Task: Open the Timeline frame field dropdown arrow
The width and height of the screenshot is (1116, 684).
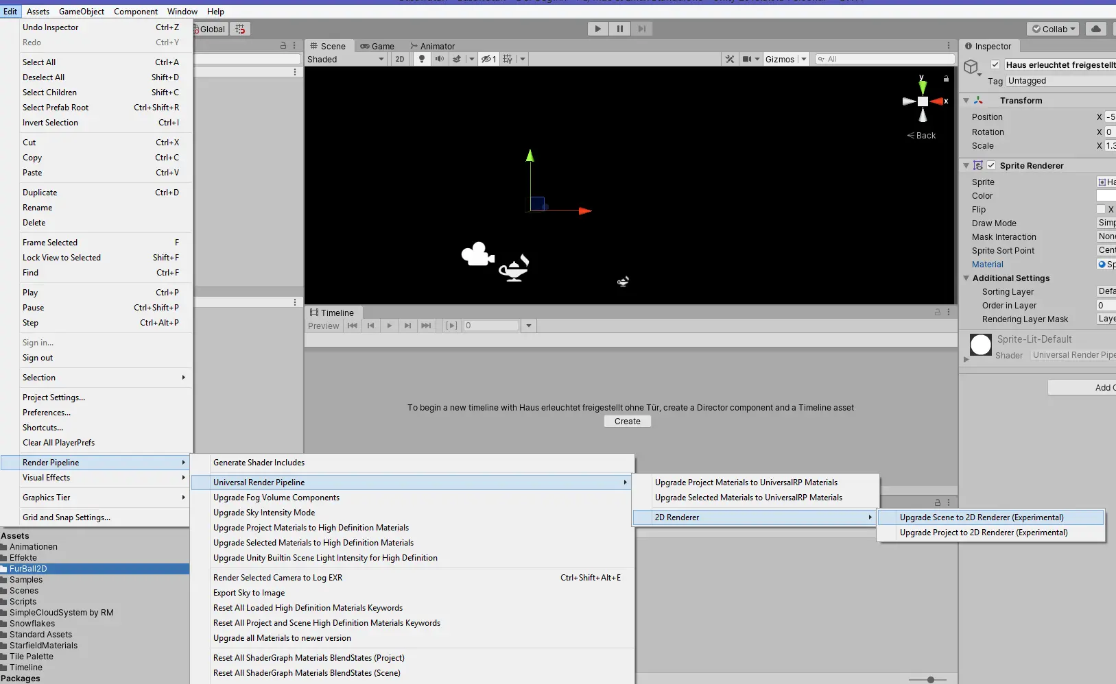Action: [x=529, y=326]
